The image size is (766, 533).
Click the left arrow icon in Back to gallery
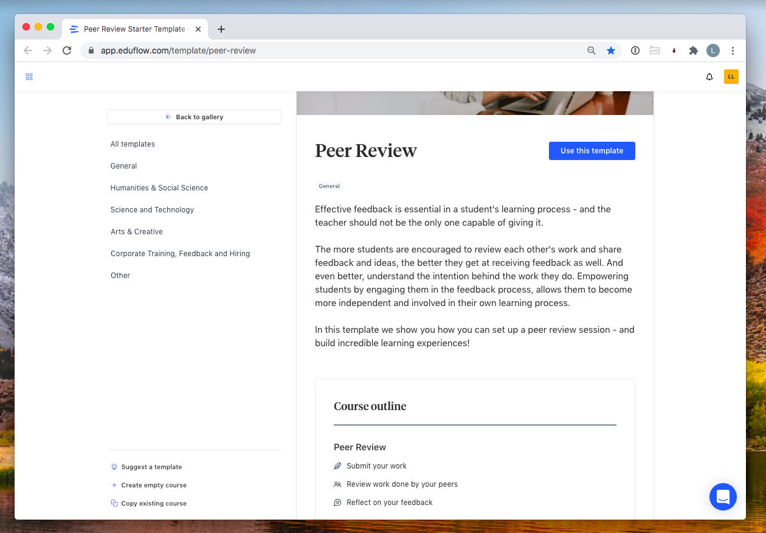click(x=168, y=117)
